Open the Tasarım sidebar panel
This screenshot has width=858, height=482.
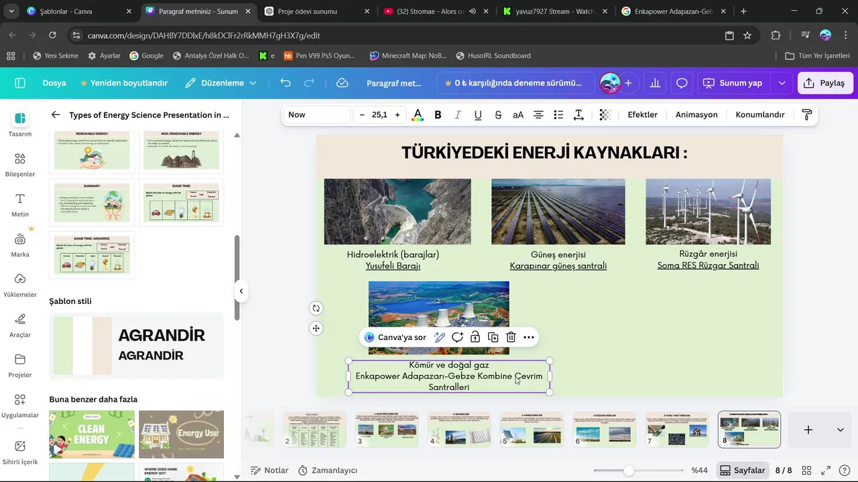point(20,124)
